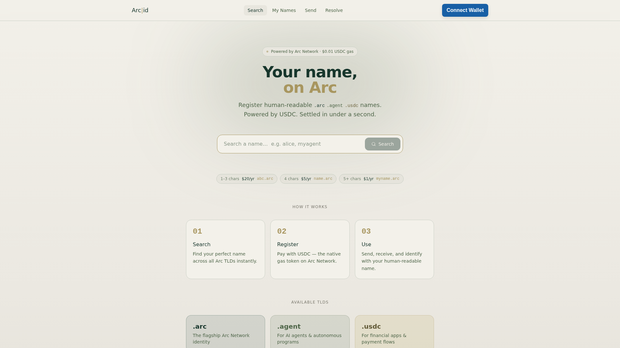Screen dimensions: 620x348
Task: Go to My Names page
Action: coord(284,10)
